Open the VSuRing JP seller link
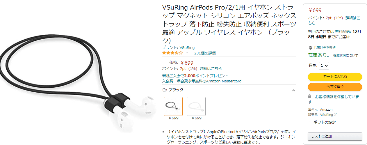Screen dimensions: 367x145 point(329,115)
